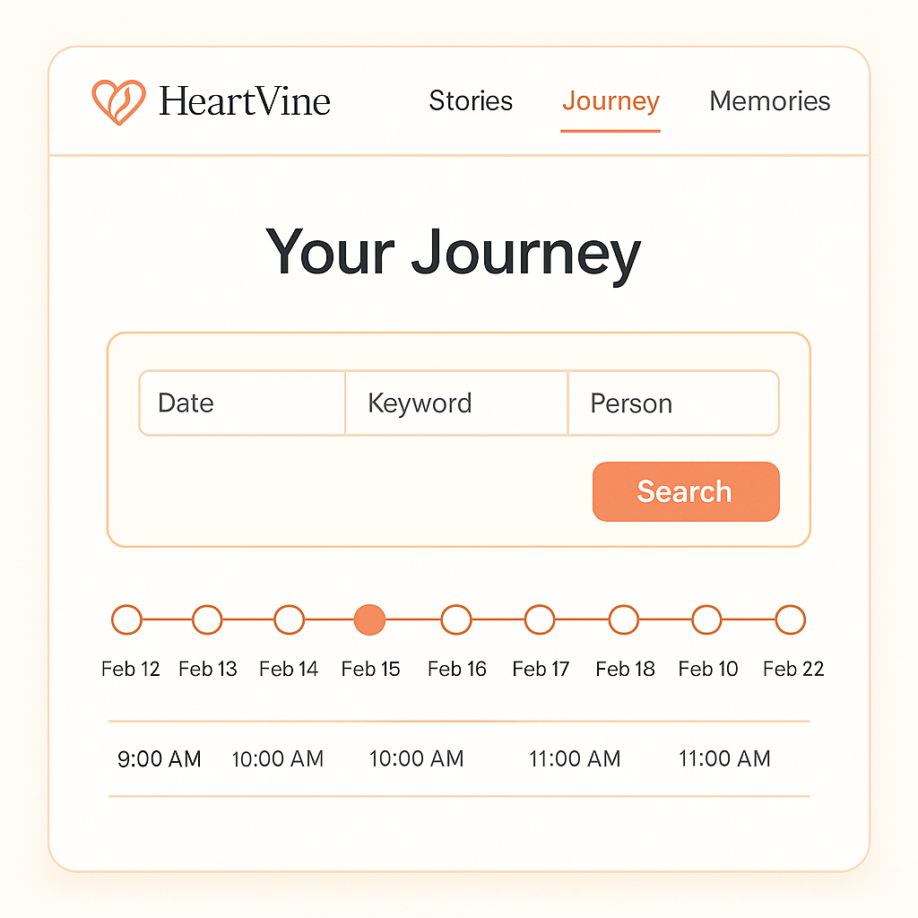Screen dimensions: 918x918
Task: Select the Feb 12 timeline marker
Action: pyautogui.click(x=126, y=619)
